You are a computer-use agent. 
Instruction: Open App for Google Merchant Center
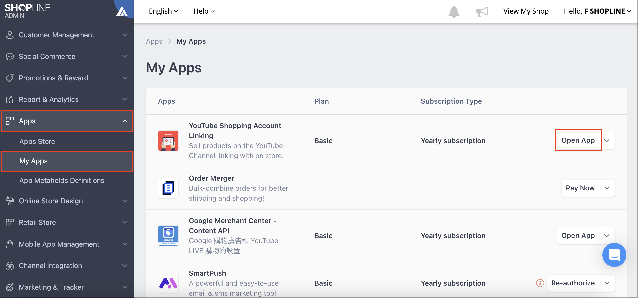pos(578,236)
